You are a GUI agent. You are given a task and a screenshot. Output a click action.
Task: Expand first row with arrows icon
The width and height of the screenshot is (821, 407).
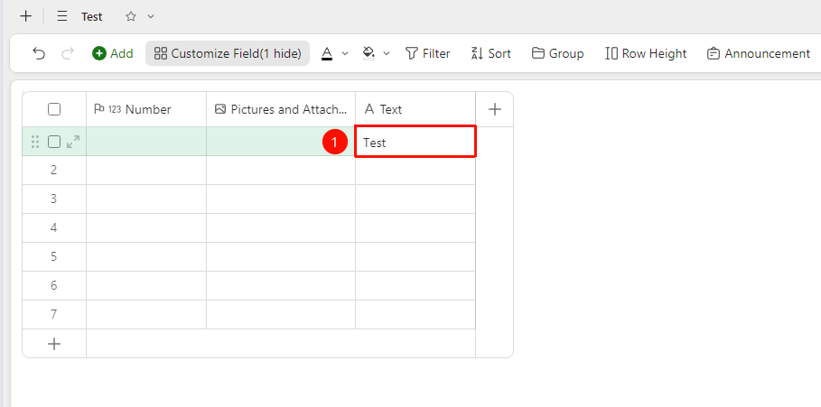click(x=73, y=142)
